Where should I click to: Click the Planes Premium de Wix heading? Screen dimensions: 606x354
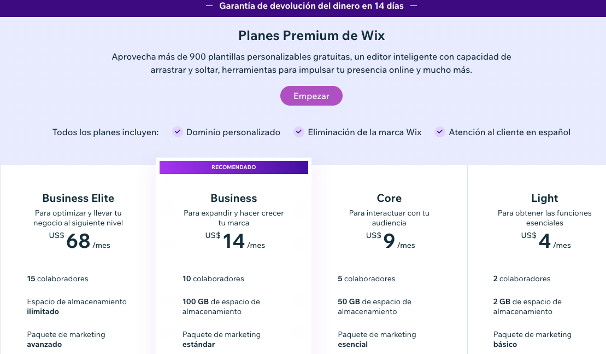point(311,36)
